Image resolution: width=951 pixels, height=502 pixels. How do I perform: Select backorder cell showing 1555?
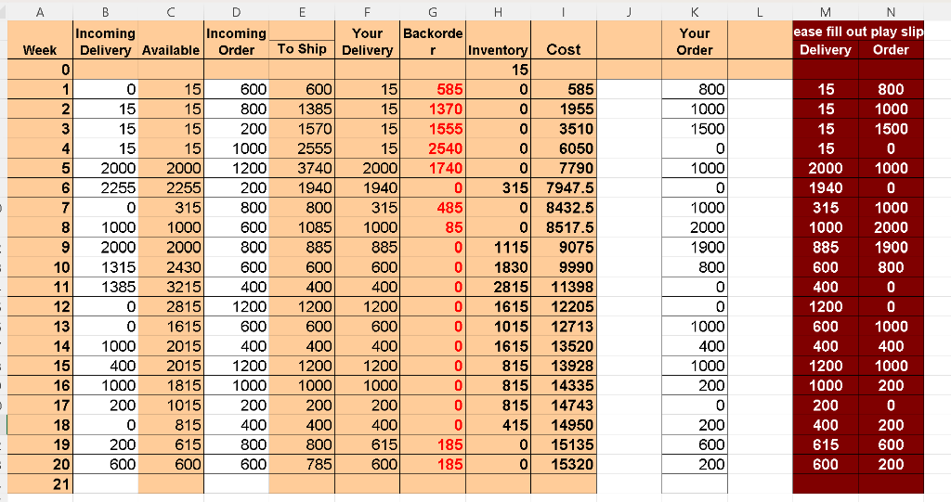pyautogui.click(x=433, y=129)
